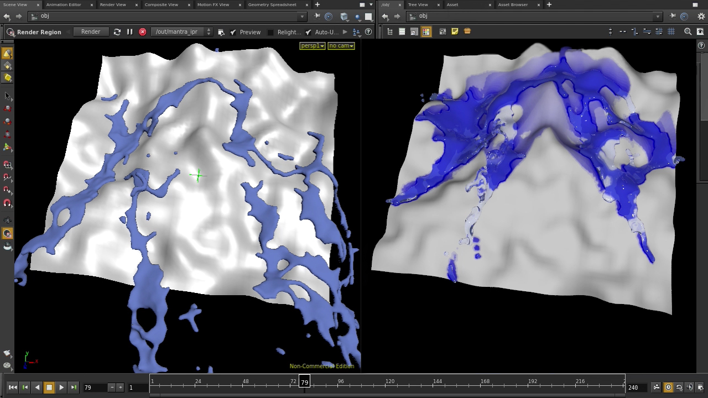708x398 pixels.
Task: Pause the active render
Action: point(129,32)
